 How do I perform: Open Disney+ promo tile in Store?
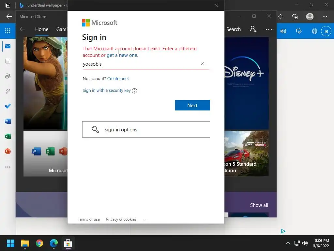(247, 83)
